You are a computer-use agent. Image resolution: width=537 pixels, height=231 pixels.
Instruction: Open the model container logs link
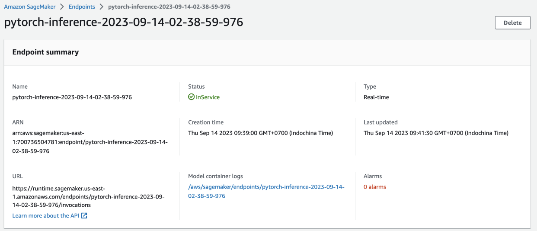tap(266, 191)
